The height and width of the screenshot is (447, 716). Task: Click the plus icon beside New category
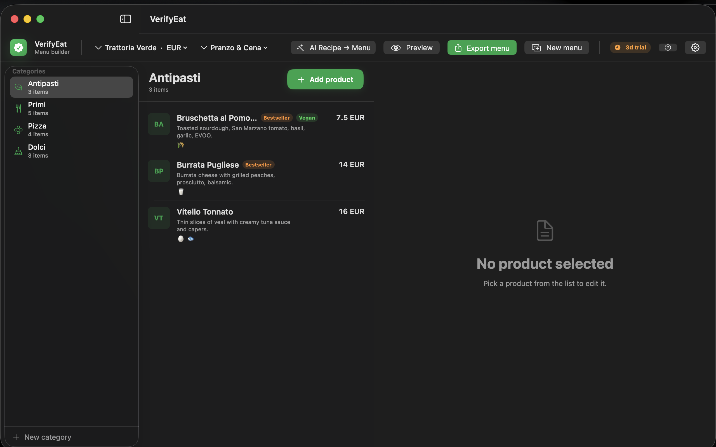[16, 437]
